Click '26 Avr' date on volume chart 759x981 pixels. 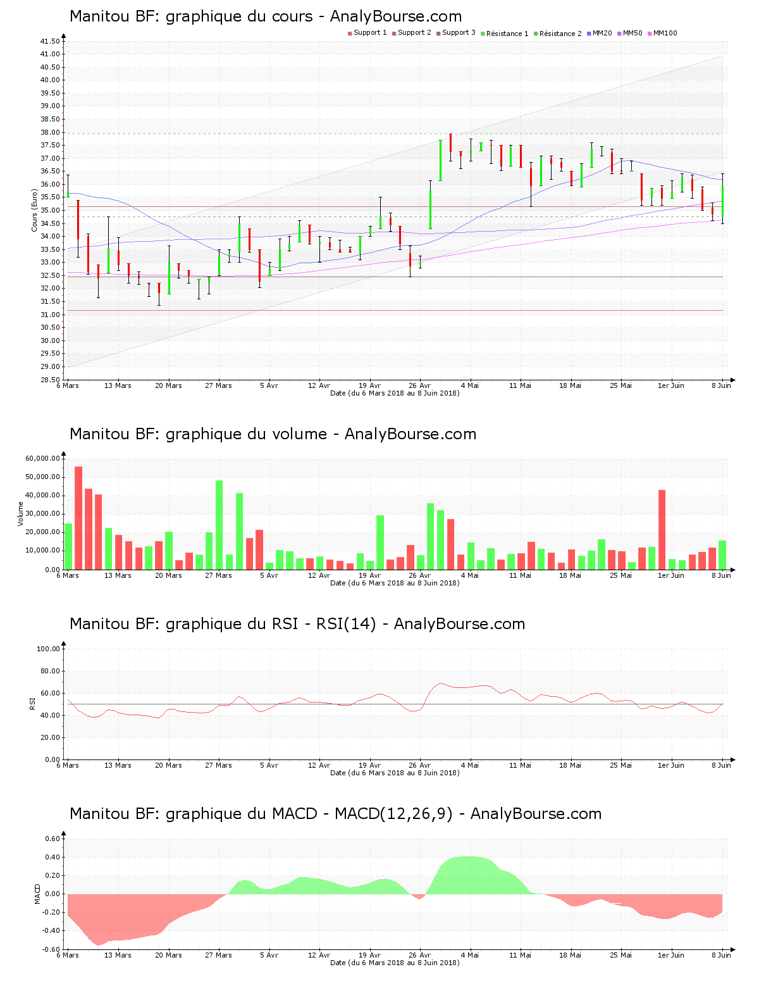pyautogui.click(x=420, y=575)
